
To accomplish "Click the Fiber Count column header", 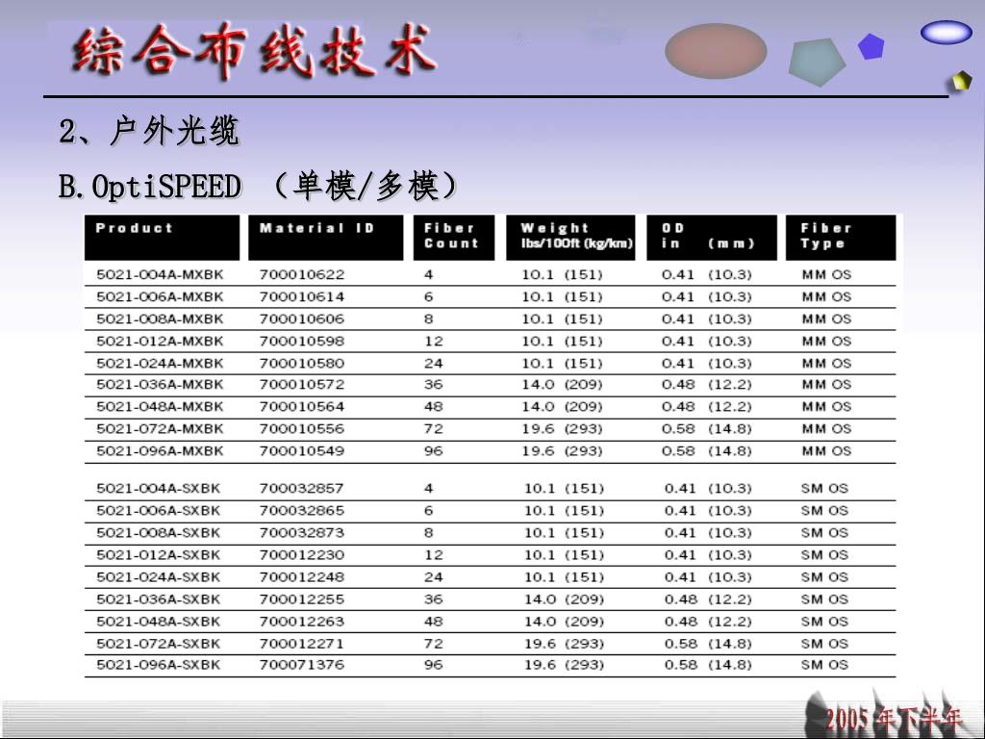I will coord(454,238).
